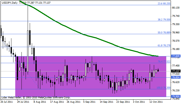Click the last candle at 77.137

point(158,70)
